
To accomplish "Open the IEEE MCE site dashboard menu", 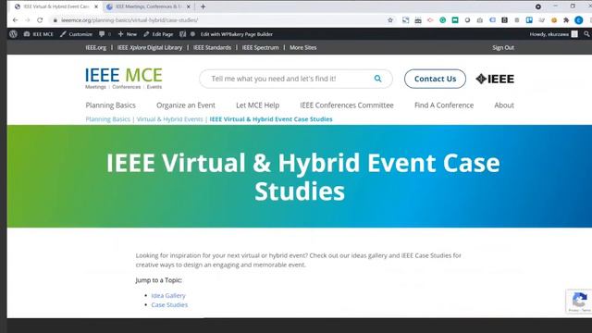I will [39, 34].
